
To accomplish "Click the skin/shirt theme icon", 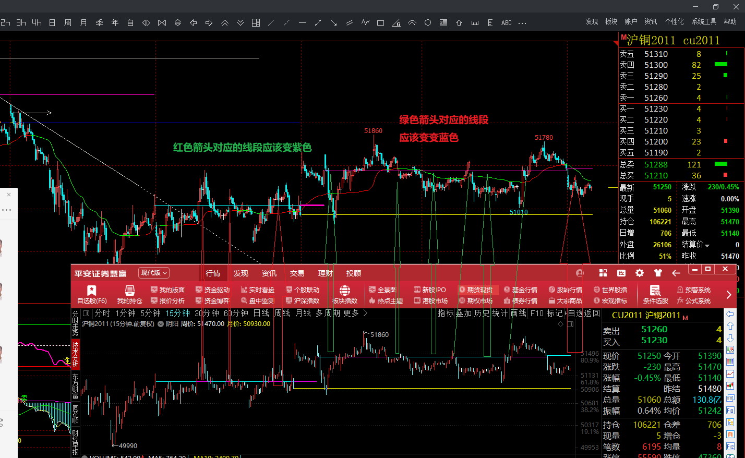I will (x=657, y=273).
